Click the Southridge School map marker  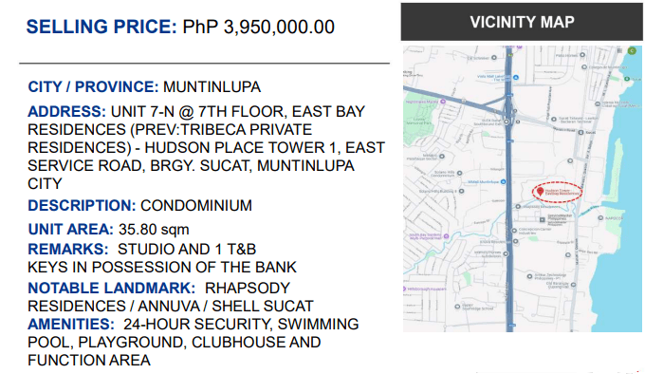[x=457, y=307]
